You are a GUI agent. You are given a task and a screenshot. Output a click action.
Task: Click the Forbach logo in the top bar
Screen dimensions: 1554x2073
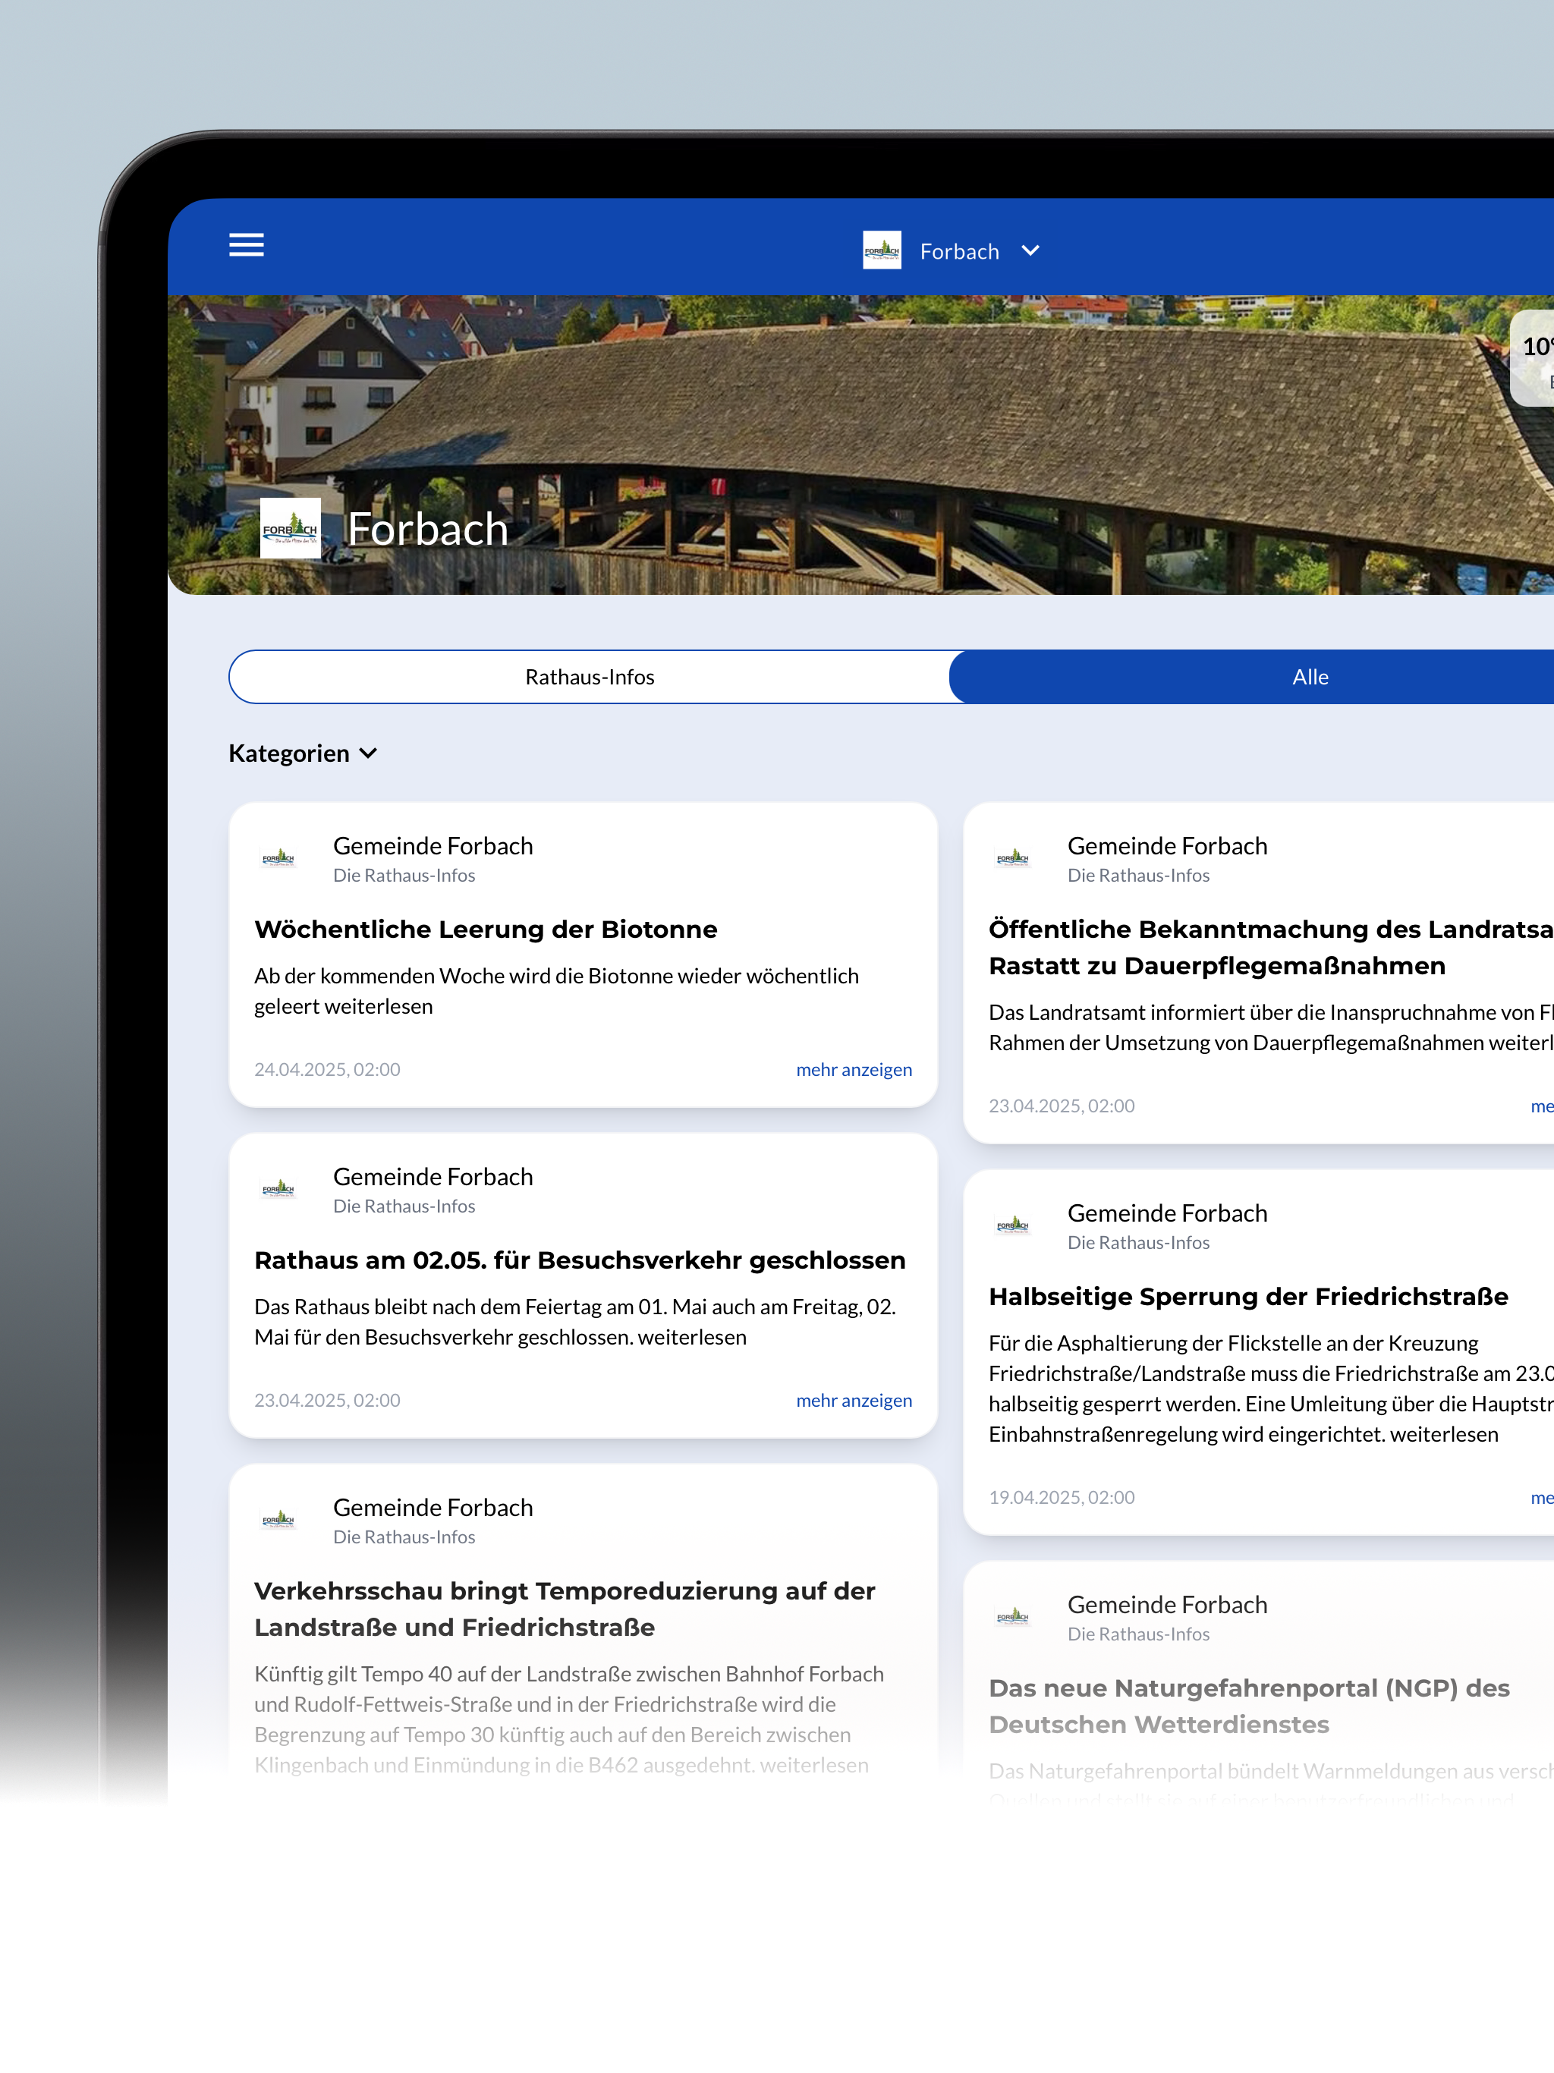[x=881, y=250]
